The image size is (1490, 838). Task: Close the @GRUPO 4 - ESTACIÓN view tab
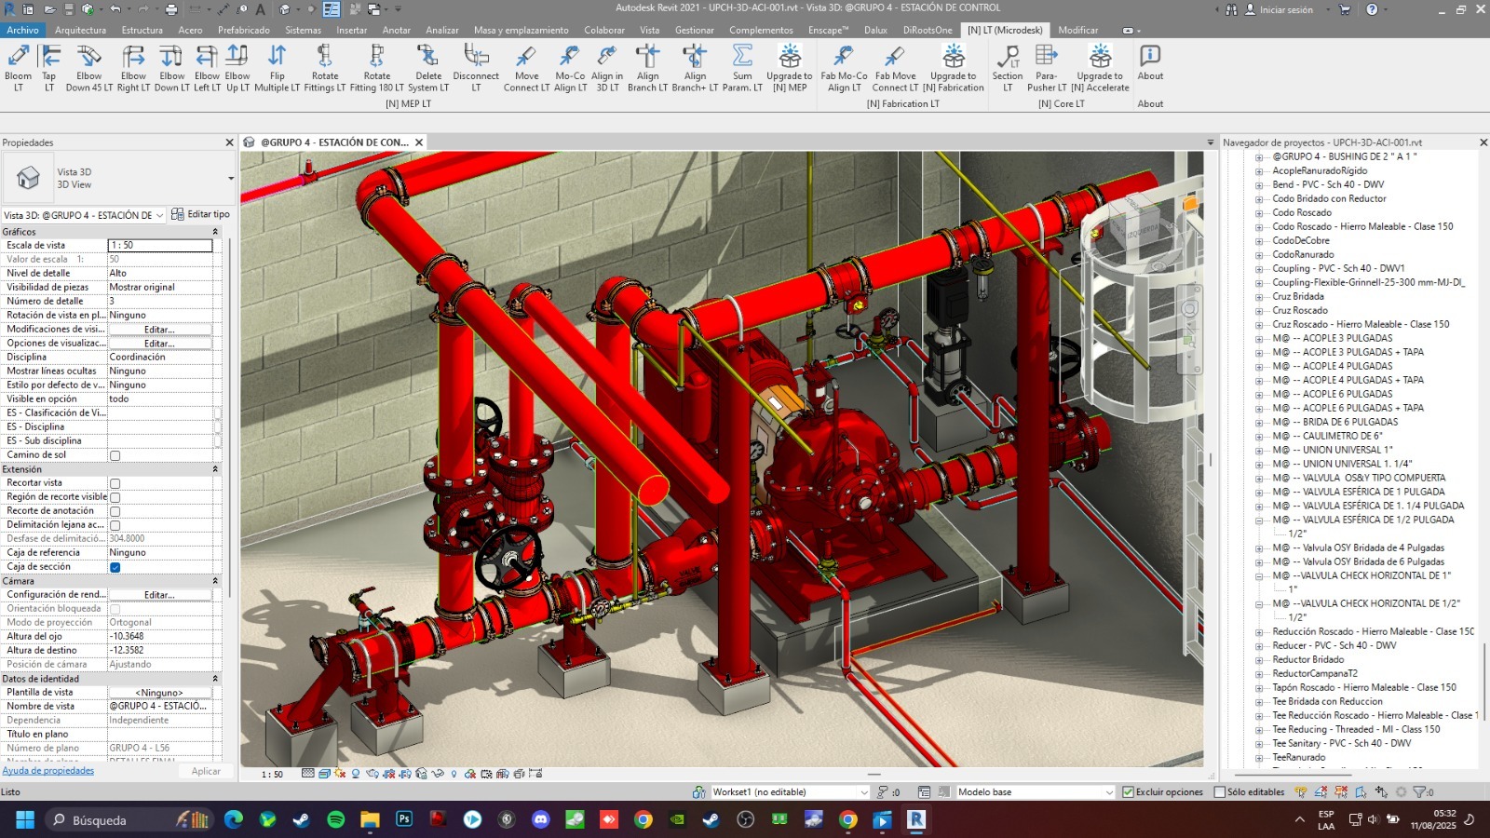pyautogui.click(x=419, y=142)
